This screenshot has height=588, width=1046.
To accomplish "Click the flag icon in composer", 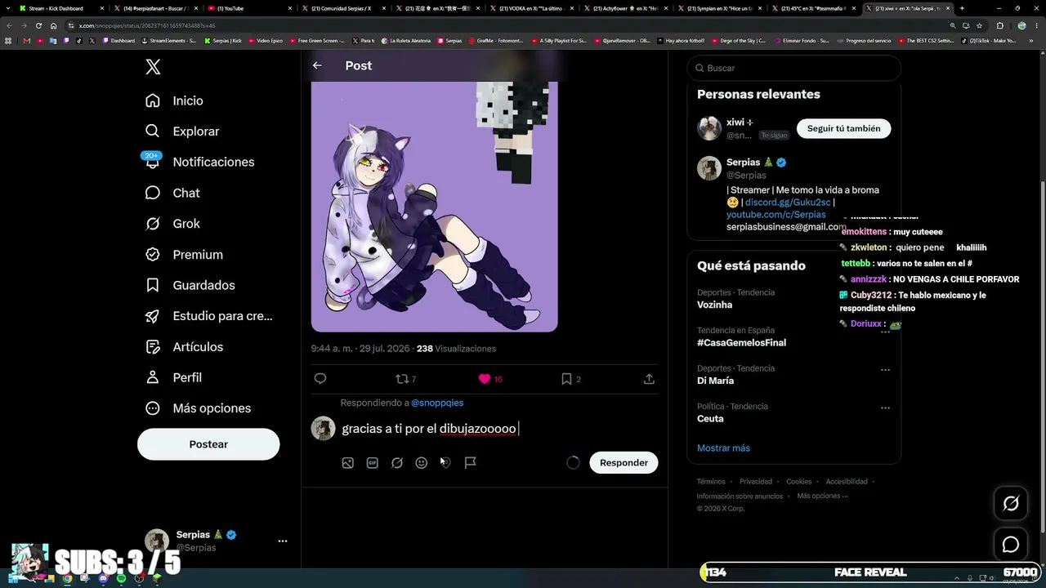I will pyautogui.click(x=471, y=463).
